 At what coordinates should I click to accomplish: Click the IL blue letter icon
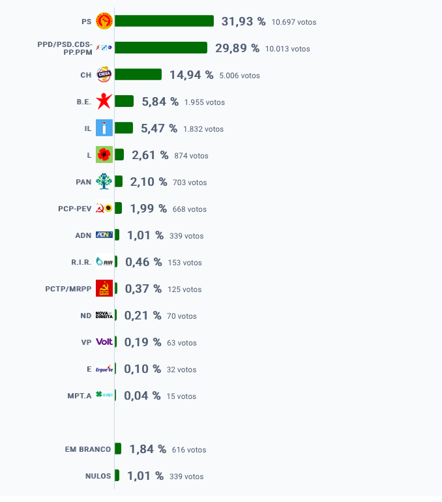(104, 128)
